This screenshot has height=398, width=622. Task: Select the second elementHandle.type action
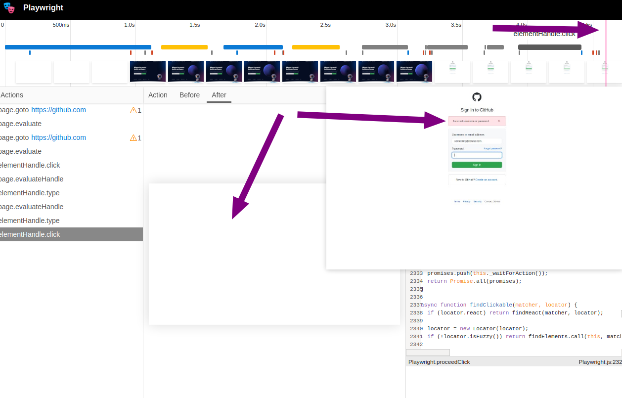[71, 221]
